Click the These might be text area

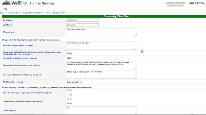[x=101, y=110]
